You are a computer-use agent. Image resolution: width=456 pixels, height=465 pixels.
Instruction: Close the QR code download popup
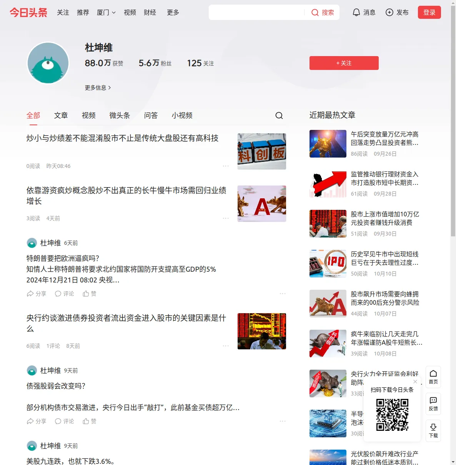click(415, 382)
